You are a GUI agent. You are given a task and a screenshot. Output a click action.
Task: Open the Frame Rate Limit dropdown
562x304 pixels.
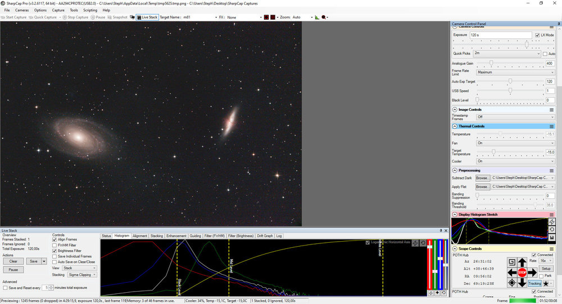point(516,72)
